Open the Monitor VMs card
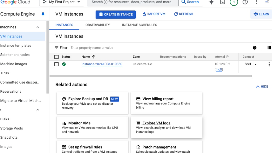Screen dimensions: 272x153 click(x=92, y=127)
